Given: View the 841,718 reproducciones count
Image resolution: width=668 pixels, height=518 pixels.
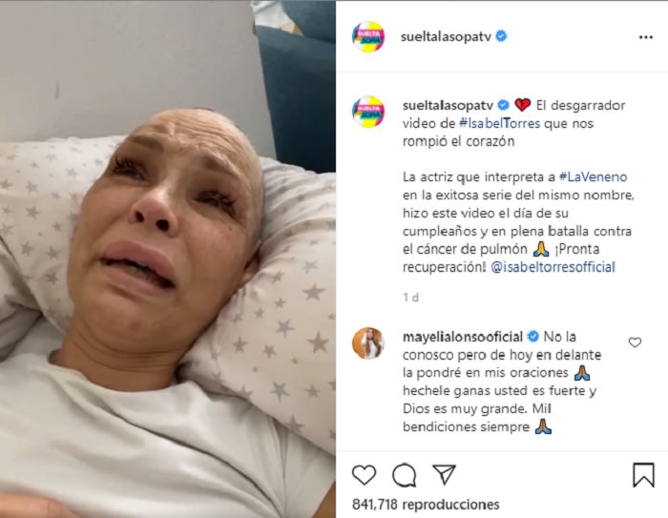Looking at the screenshot, I should click(x=426, y=505).
